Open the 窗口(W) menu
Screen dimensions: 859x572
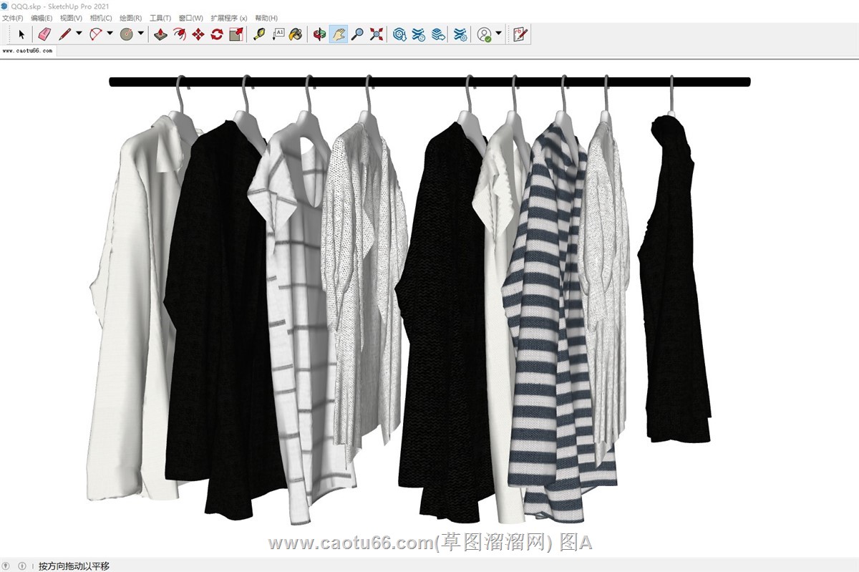[x=190, y=18]
